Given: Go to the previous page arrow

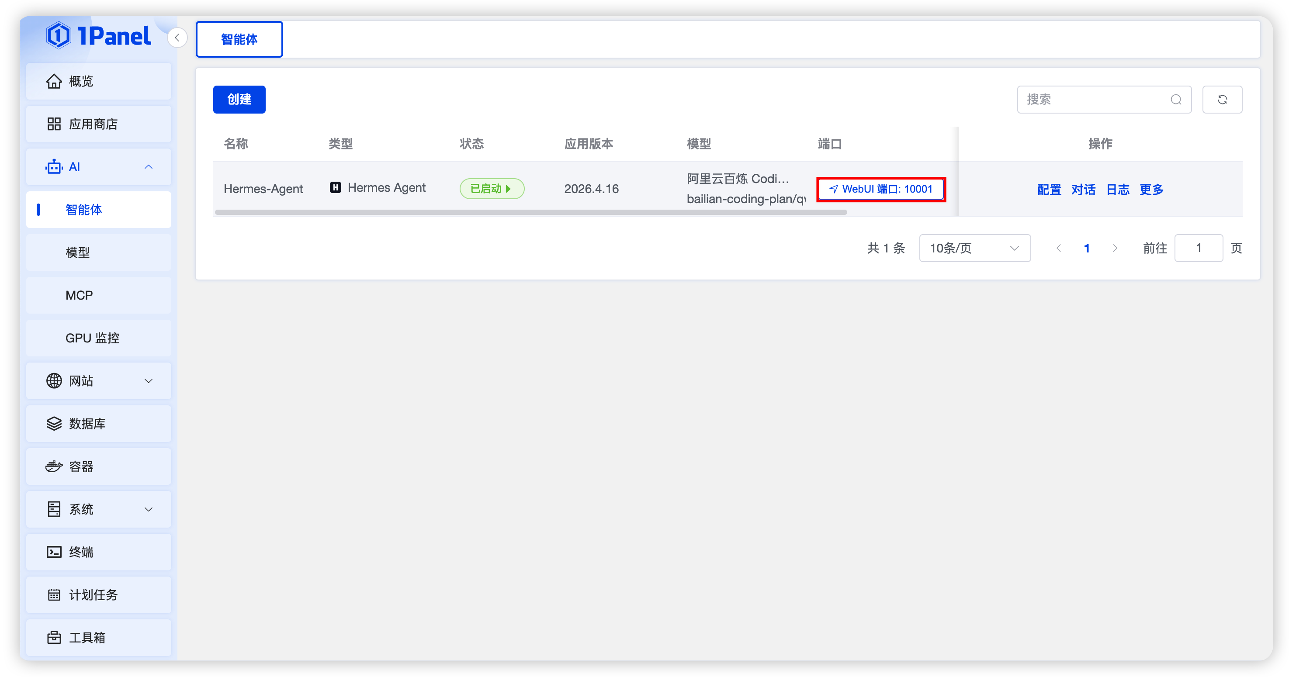Looking at the screenshot, I should (x=1058, y=248).
